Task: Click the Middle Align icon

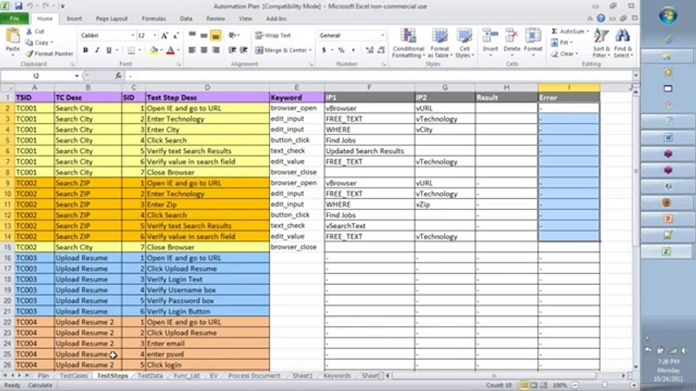Action: tap(204, 35)
